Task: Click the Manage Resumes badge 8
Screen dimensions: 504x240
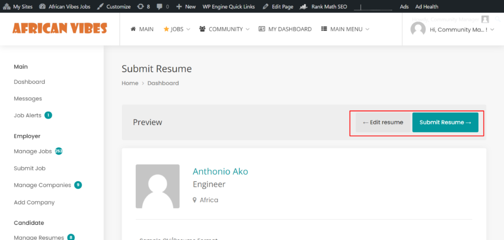Action: (71, 238)
